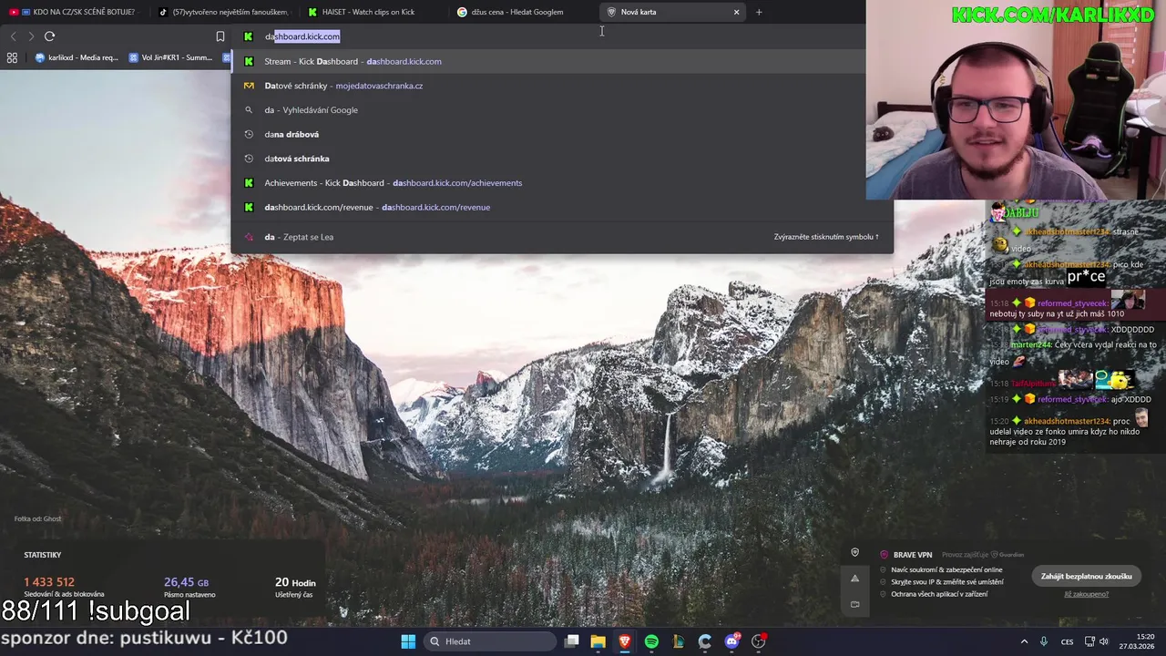Select the 'da - Vyhledávání Google' suggestion
The width and height of the screenshot is (1166, 656).
[x=549, y=110]
